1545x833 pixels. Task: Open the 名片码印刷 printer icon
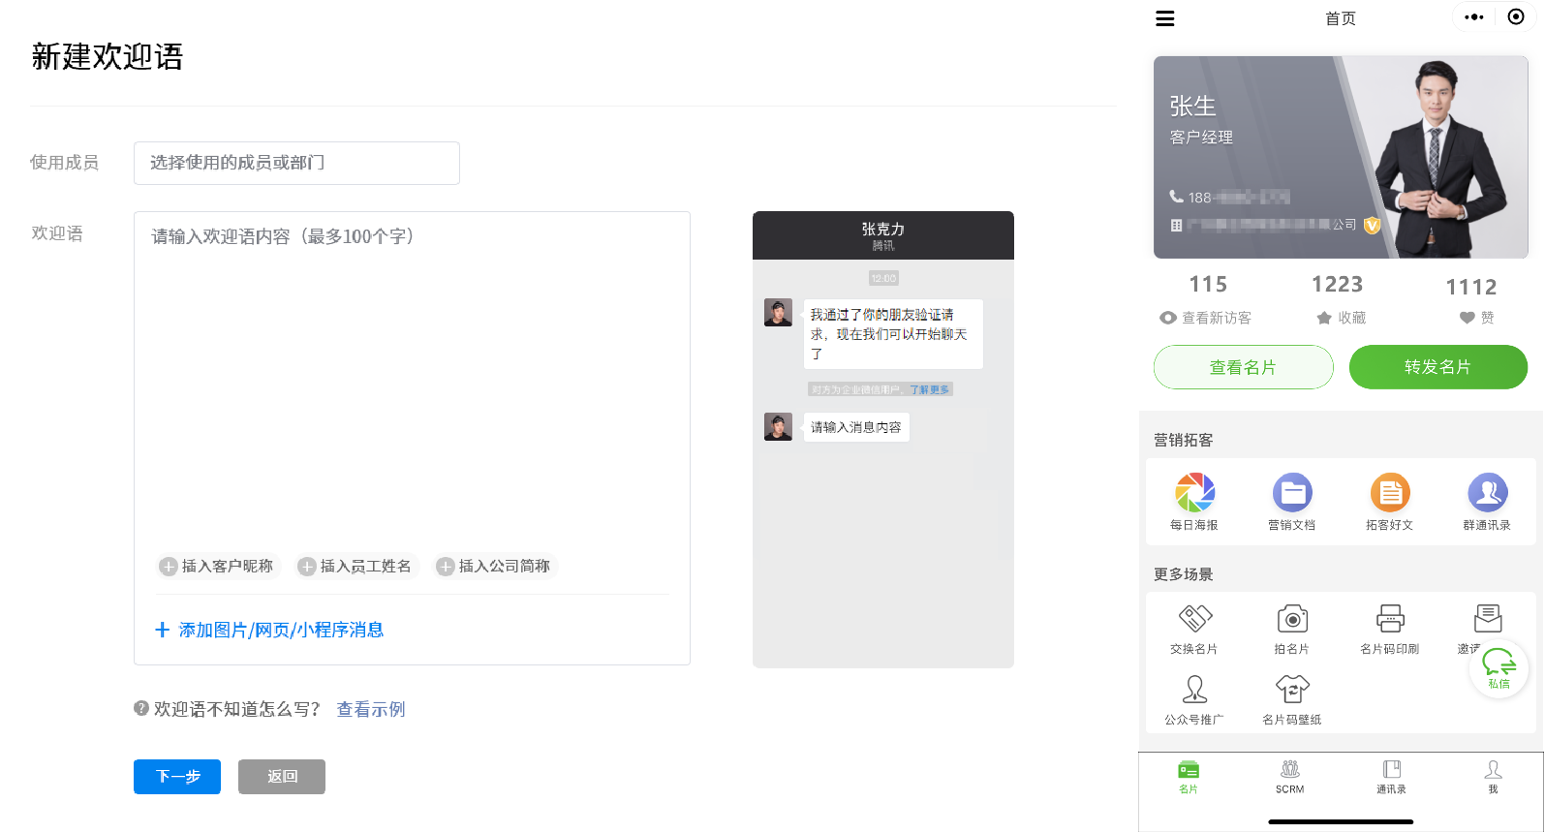pos(1390,619)
